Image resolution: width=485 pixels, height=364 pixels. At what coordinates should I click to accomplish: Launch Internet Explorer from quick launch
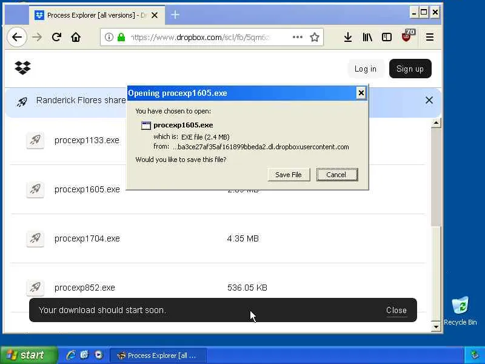coord(71,355)
